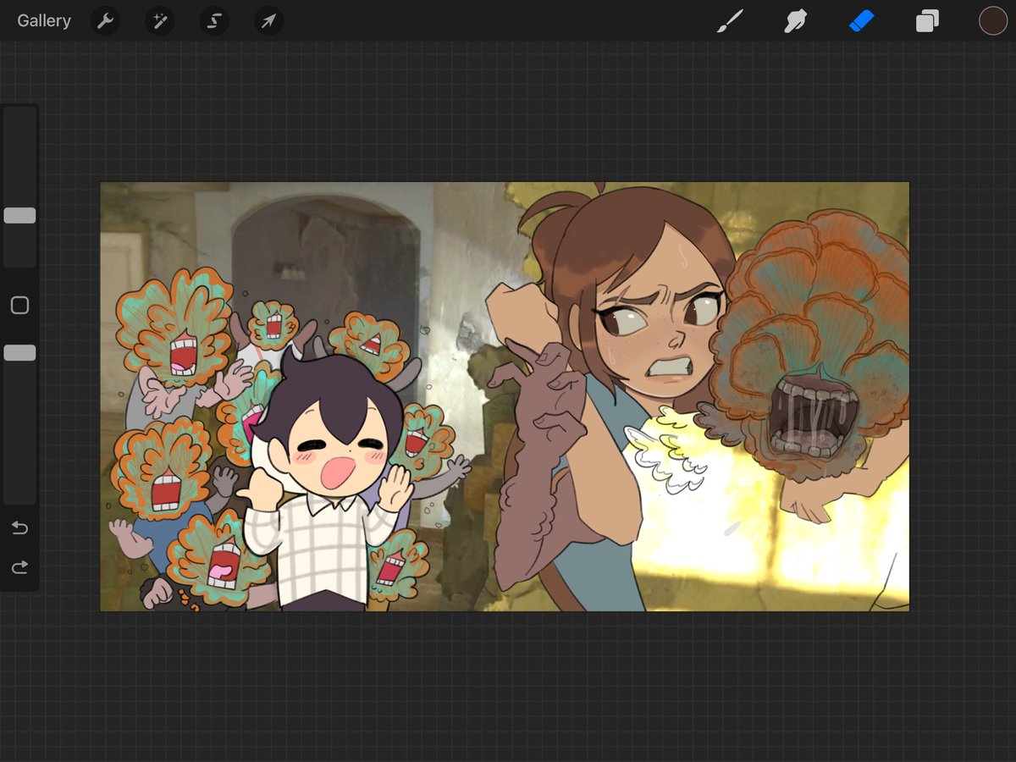1016x762 pixels.
Task: Click the brush size slider handle
Action: coord(19,216)
